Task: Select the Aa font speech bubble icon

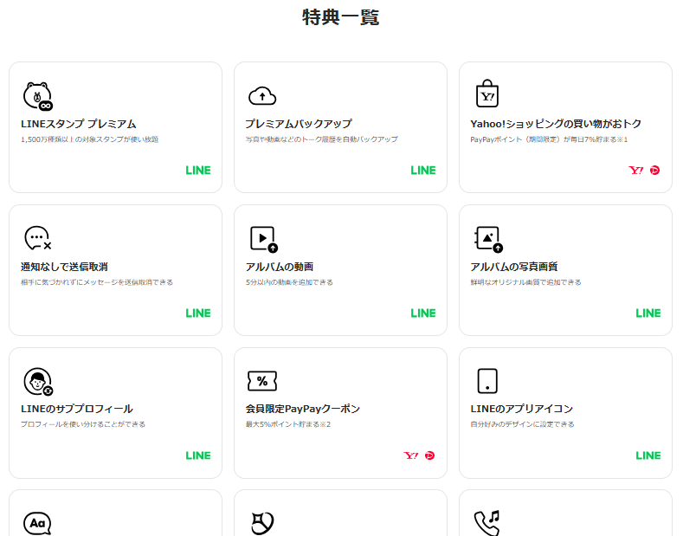Action: click(x=37, y=522)
